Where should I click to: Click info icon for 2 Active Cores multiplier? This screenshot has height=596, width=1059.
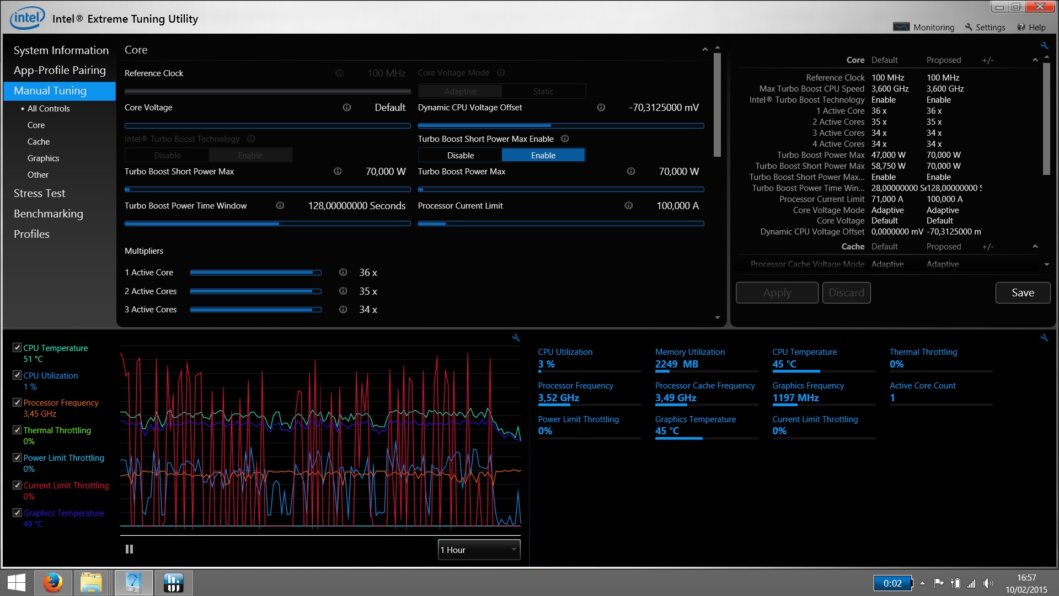(x=343, y=291)
